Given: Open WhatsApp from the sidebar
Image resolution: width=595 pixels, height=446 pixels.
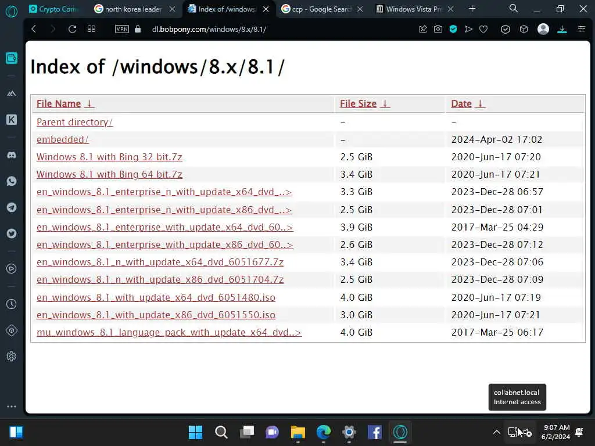Looking at the screenshot, I should tap(12, 181).
